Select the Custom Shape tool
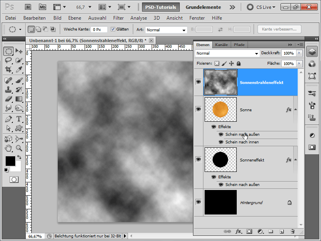 click(x=19, y=128)
